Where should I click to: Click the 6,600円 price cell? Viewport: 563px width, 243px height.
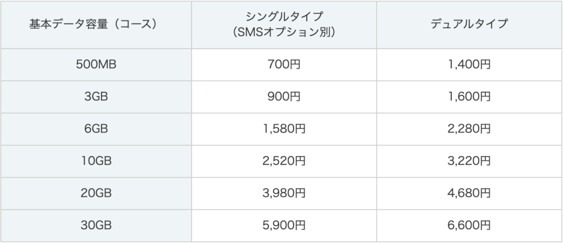pos(469,225)
